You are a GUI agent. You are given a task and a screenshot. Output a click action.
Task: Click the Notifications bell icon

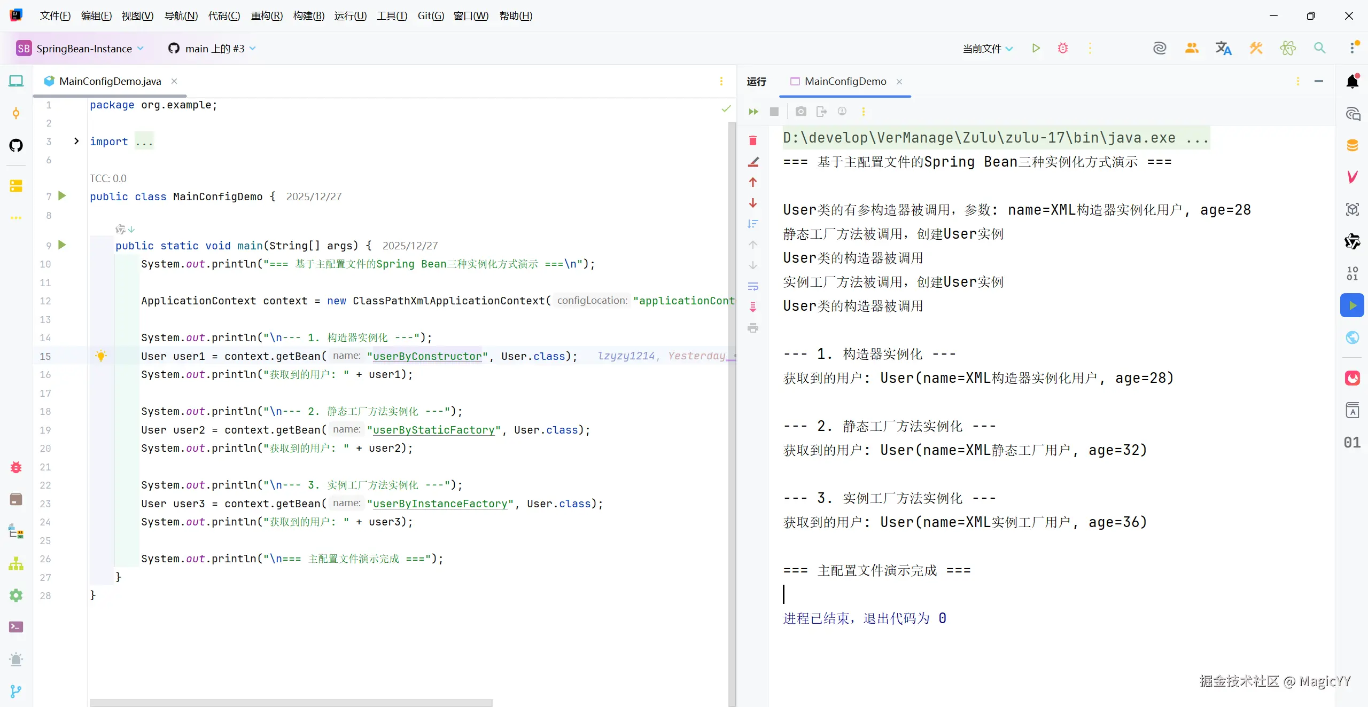coord(1353,81)
